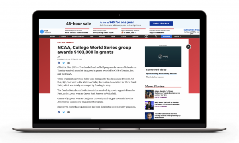Share article on Facebook above the text
This screenshot has width=239, height=143.
[59, 63]
